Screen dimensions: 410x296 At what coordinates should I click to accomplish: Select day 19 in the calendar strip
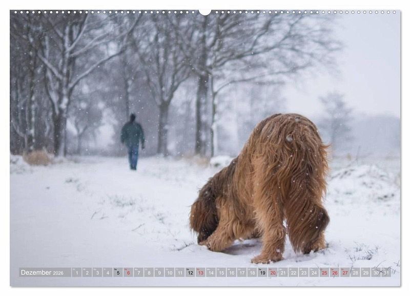point(262,272)
